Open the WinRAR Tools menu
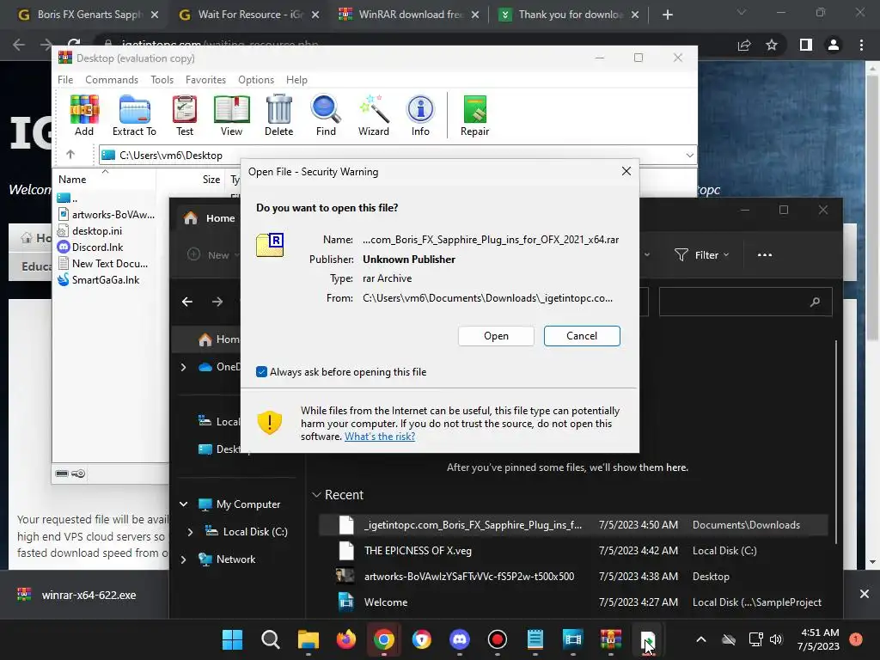The height and width of the screenshot is (660, 880). (162, 80)
